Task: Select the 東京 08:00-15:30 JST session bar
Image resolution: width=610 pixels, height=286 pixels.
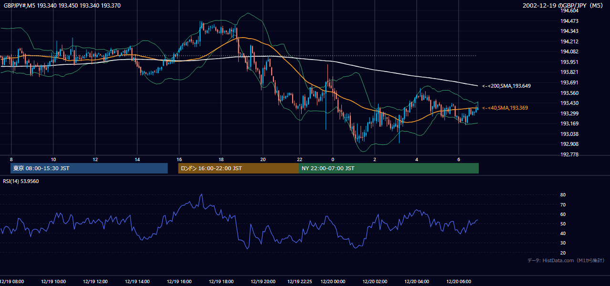Action: 89,168
